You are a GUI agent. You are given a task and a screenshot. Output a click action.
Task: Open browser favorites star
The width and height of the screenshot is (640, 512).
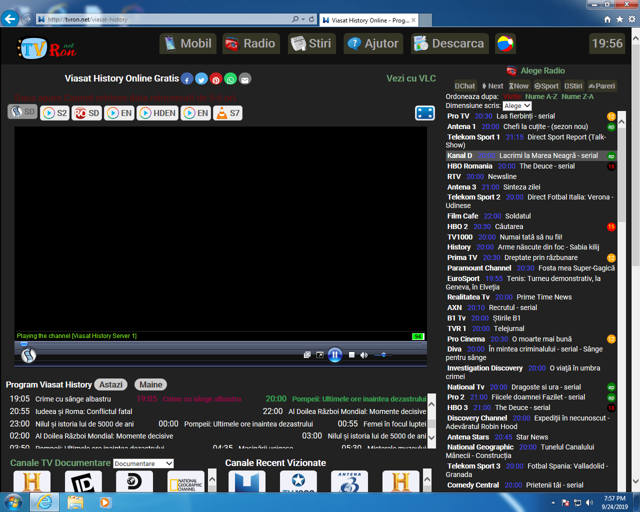pos(619,19)
